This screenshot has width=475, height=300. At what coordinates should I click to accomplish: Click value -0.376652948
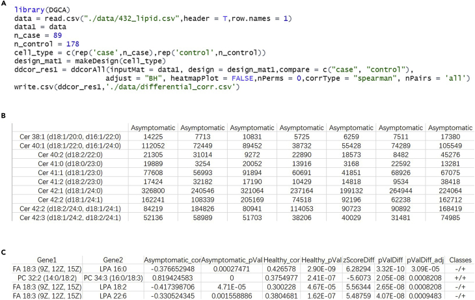(x=172, y=269)
